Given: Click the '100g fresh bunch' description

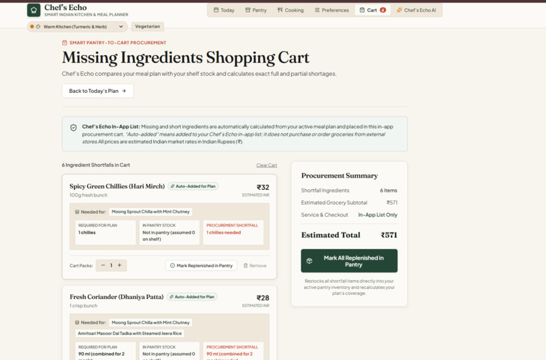Looking at the screenshot, I should 89,195.
